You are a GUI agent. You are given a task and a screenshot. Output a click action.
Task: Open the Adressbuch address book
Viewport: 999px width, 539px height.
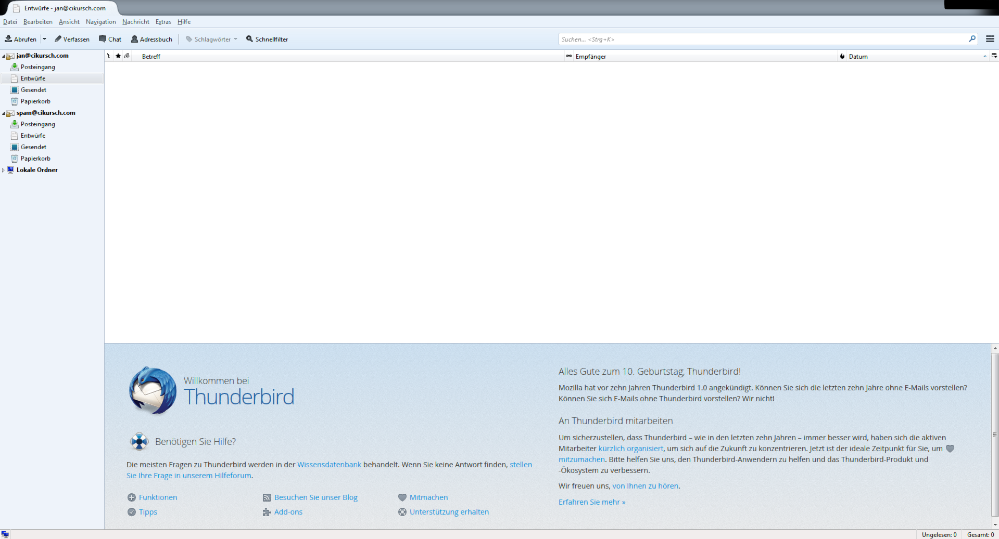click(x=151, y=39)
